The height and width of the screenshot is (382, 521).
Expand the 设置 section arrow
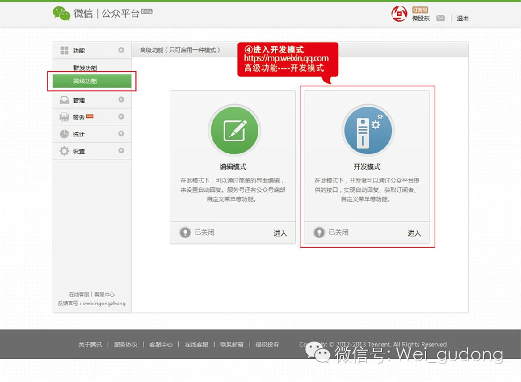click(x=122, y=150)
